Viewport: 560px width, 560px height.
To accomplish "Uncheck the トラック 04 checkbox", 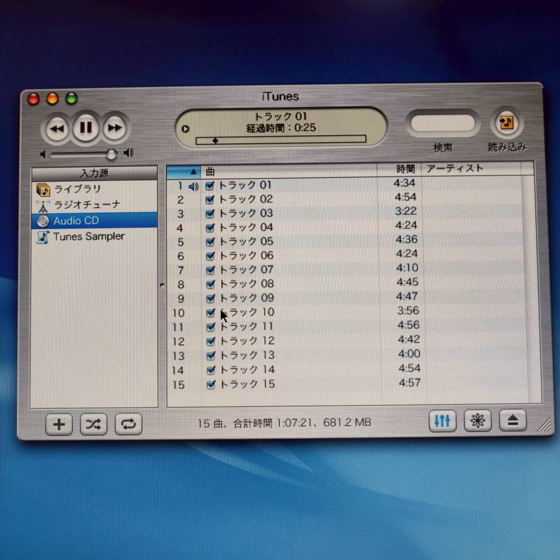I will pyautogui.click(x=210, y=228).
